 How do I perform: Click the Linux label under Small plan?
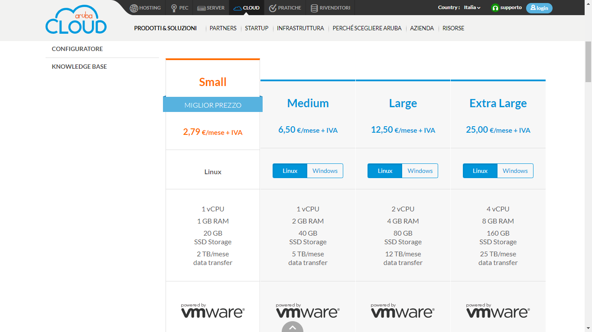pyautogui.click(x=213, y=172)
